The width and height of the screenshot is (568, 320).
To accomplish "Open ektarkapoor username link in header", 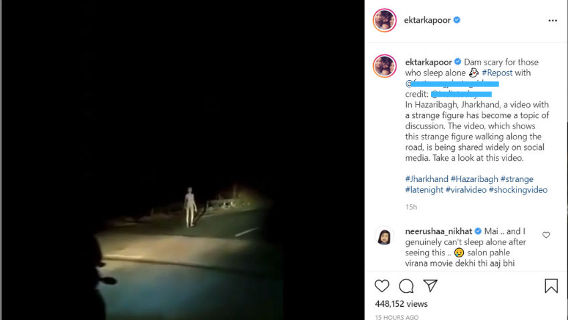I will click(427, 20).
